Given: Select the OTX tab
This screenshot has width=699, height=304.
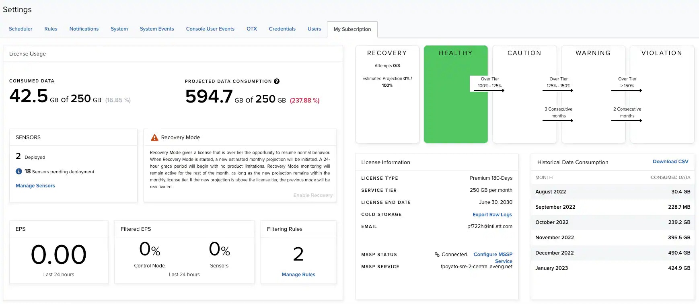Looking at the screenshot, I should click(x=252, y=29).
